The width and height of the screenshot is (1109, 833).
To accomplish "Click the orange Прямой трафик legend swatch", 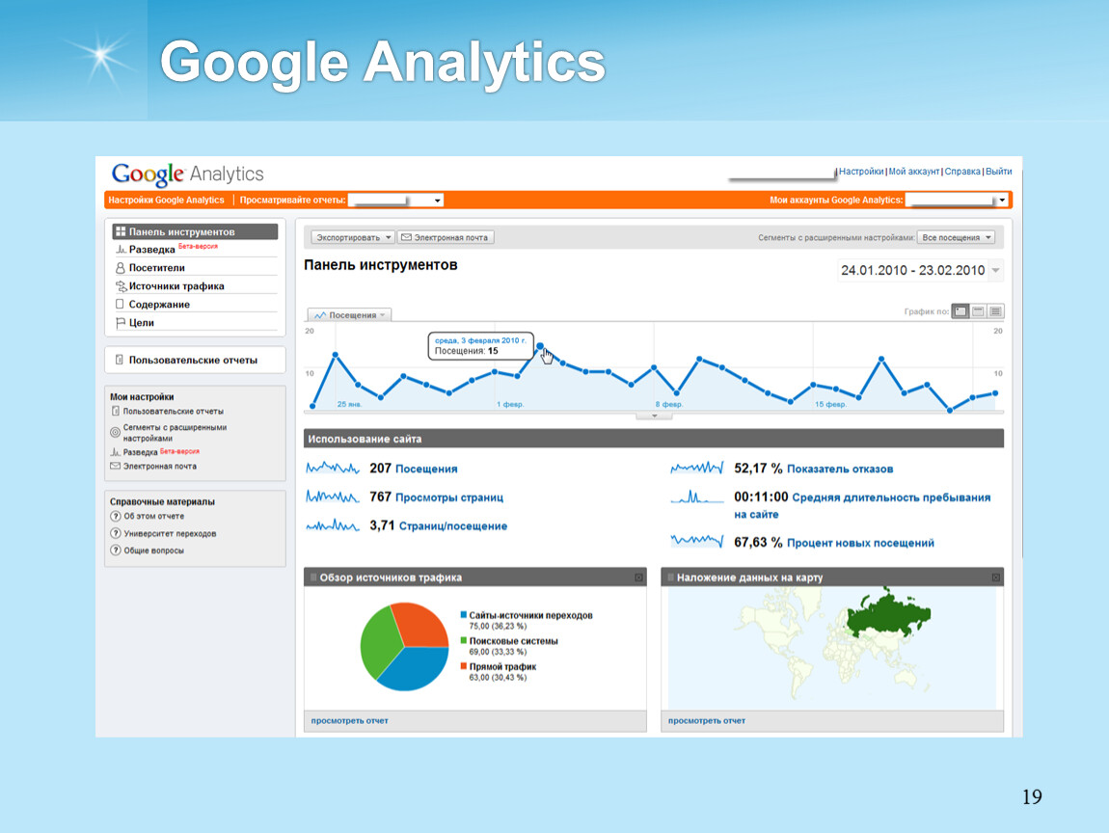I will click(463, 666).
